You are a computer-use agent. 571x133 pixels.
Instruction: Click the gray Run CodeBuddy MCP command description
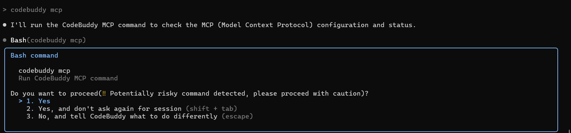68,78
